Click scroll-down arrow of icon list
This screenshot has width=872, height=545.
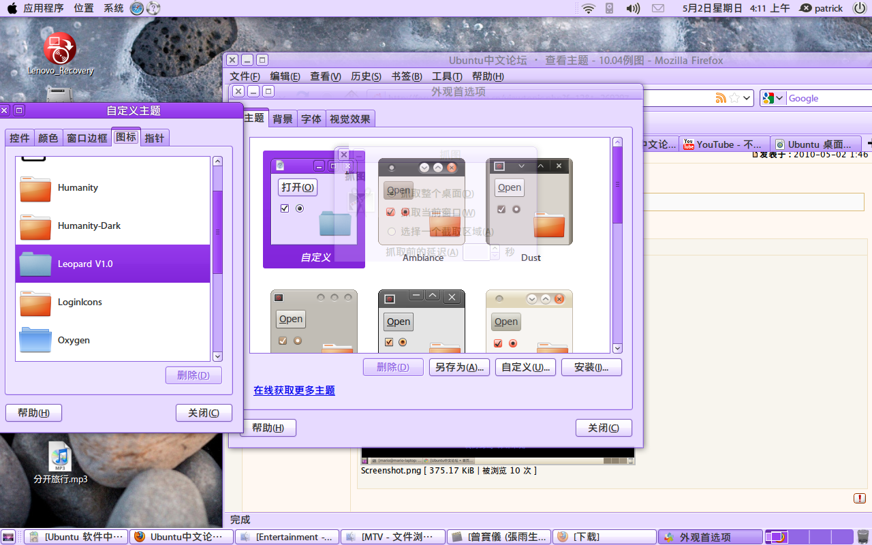(x=217, y=356)
